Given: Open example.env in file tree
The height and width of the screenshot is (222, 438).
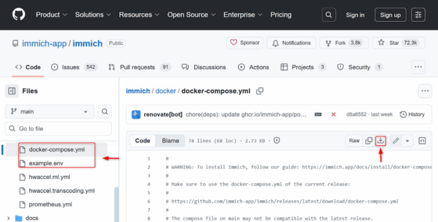Looking at the screenshot, I should [46, 163].
